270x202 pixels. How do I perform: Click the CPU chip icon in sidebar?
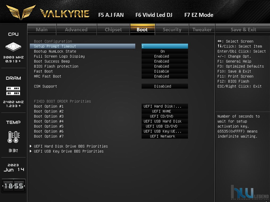click(13, 46)
